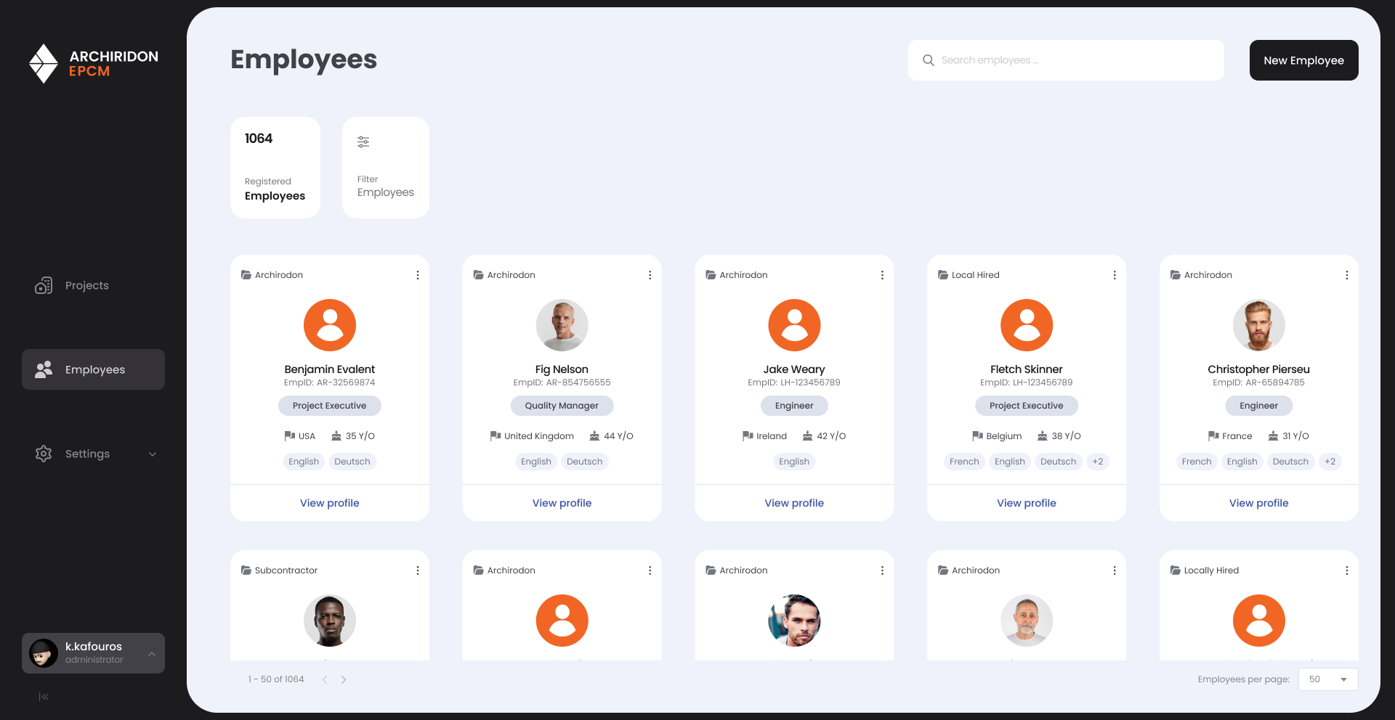Go to next page of employees
Image resolution: width=1395 pixels, height=720 pixels.
point(344,679)
